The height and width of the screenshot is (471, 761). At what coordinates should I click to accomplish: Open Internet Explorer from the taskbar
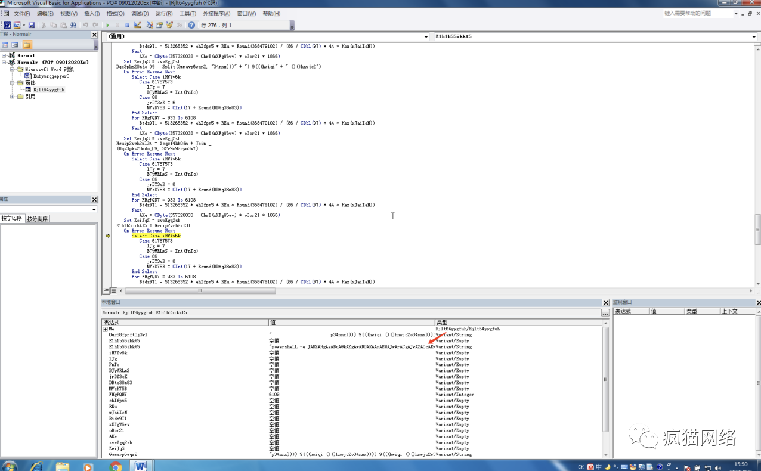click(x=37, y=466)
